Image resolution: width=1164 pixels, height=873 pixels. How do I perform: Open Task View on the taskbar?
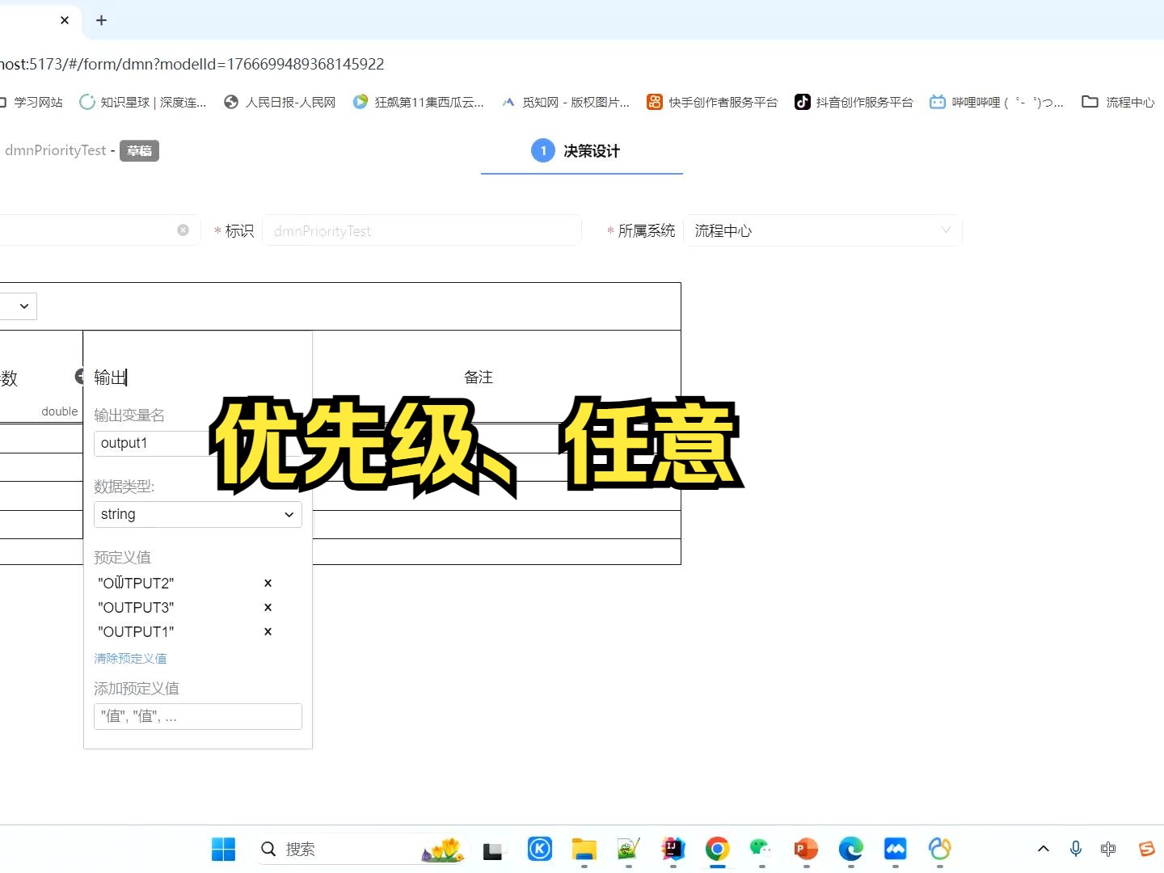[x=492, y=850]
